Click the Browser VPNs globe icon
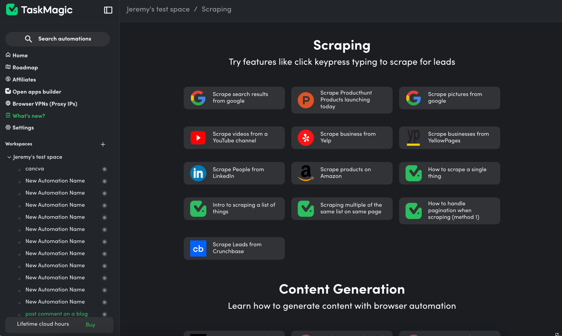The image size is (562, 336). (8, 103)
